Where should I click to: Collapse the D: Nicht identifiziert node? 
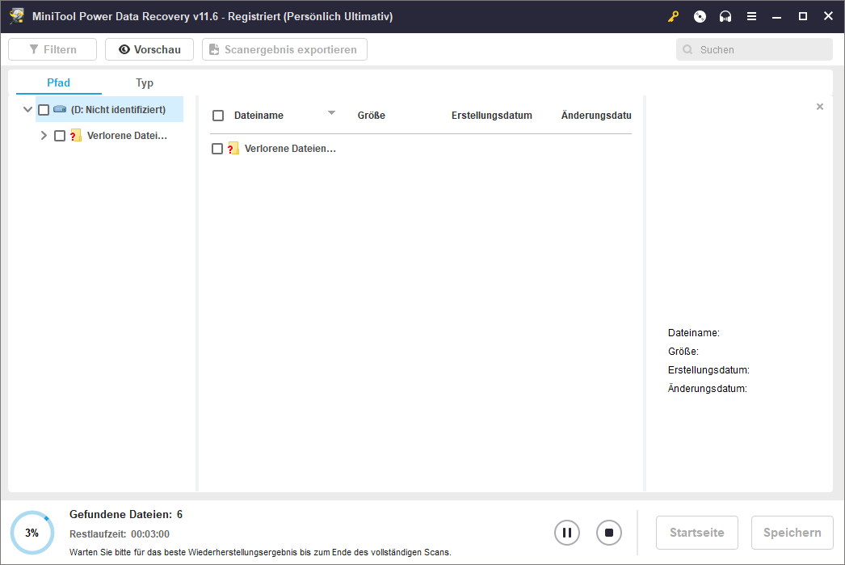click(28, 110)
